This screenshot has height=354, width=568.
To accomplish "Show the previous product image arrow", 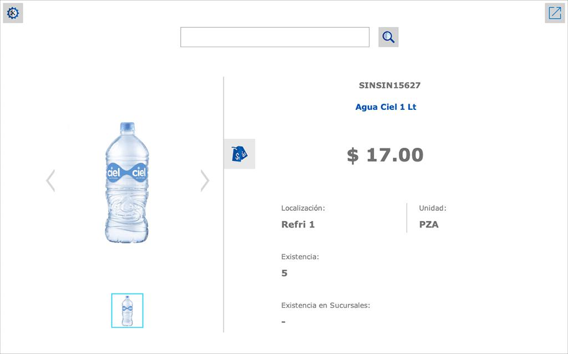I will pyautogui.click(x=50, y=180).
